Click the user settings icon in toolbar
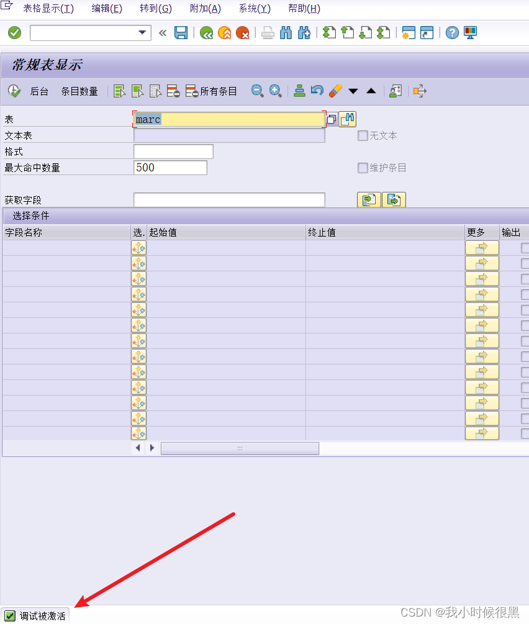The image size is (529, 624). tap(396, 91)
